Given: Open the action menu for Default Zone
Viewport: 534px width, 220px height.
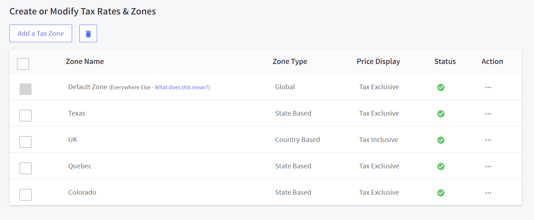Looking at the screenshot, I should tap(488, 87).
